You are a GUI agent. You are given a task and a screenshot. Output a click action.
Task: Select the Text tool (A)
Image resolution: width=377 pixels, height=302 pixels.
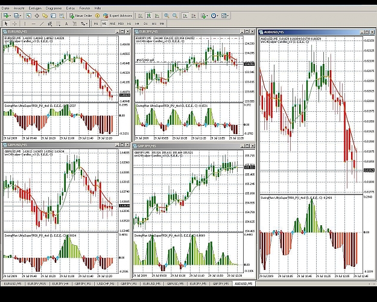pos(66,24)
